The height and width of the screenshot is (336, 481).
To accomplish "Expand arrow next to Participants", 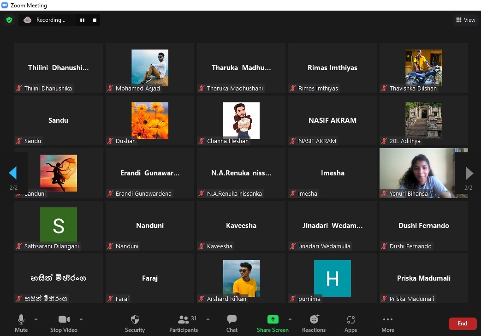I will pyautogui.click(x=208, y=319).
